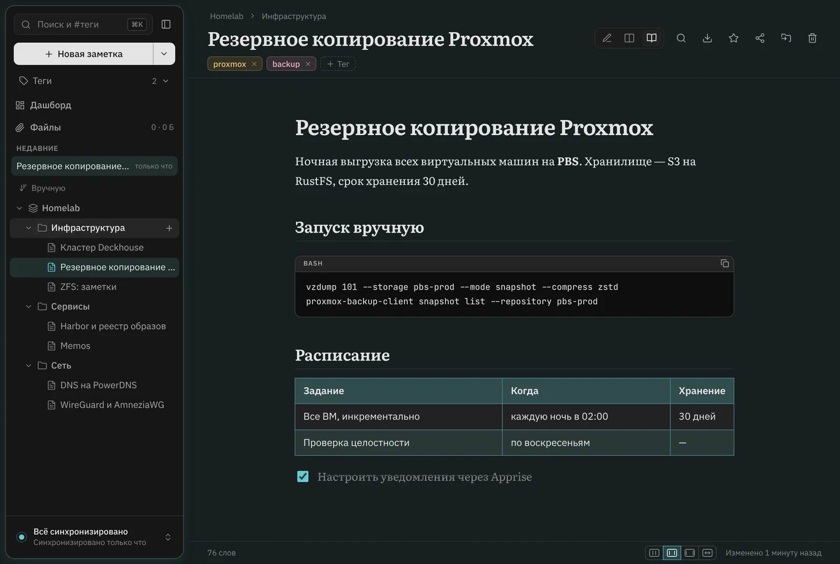Delete the note with trash icon
Image resolution: width=840 pixels, height=564 pixels.
tap(812, 38)
